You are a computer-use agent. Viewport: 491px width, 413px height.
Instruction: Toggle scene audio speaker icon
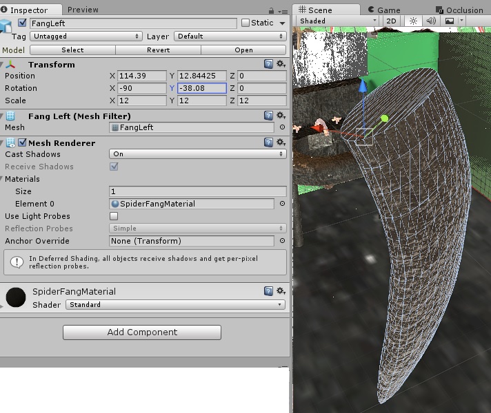pyautogui.click(x=431, y=21)
